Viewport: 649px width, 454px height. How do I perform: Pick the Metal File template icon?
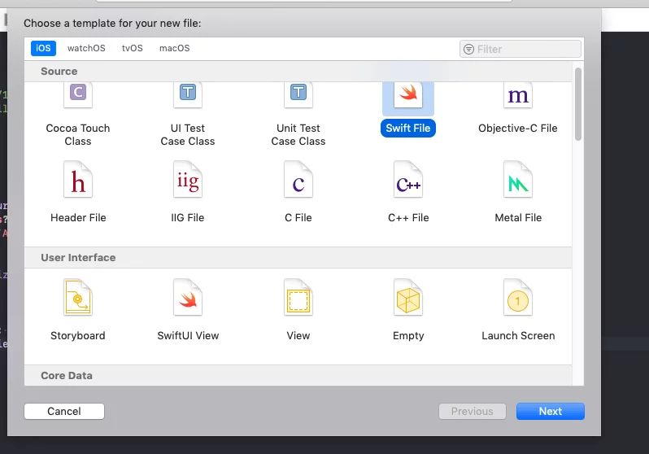tap(518, 179)
